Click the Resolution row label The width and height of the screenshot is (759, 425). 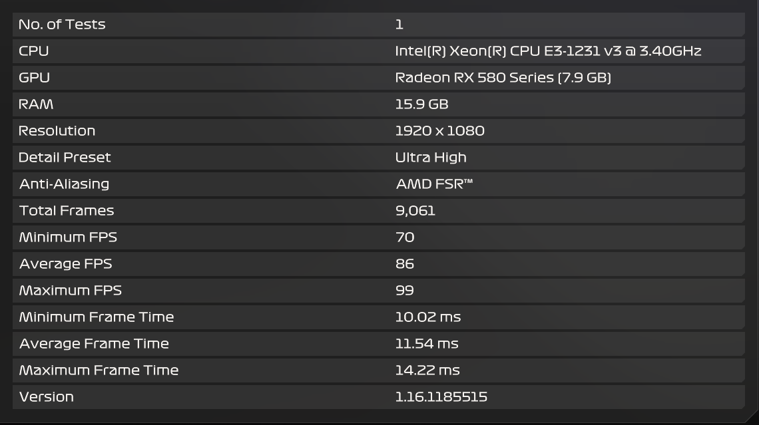(x=57, y=130)
